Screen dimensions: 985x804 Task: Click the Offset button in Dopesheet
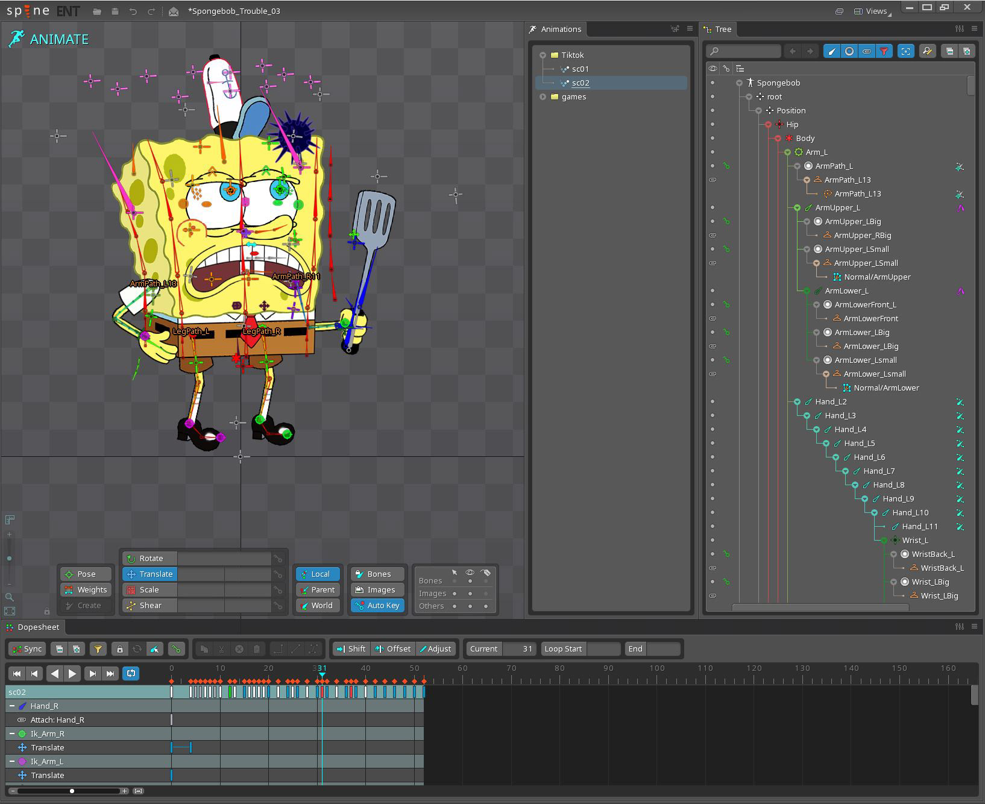click(393, 649)
